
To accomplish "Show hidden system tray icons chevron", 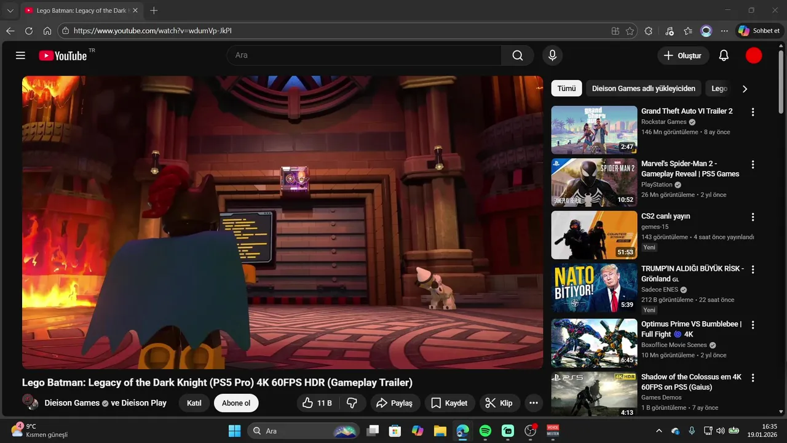I will [659, 431].
